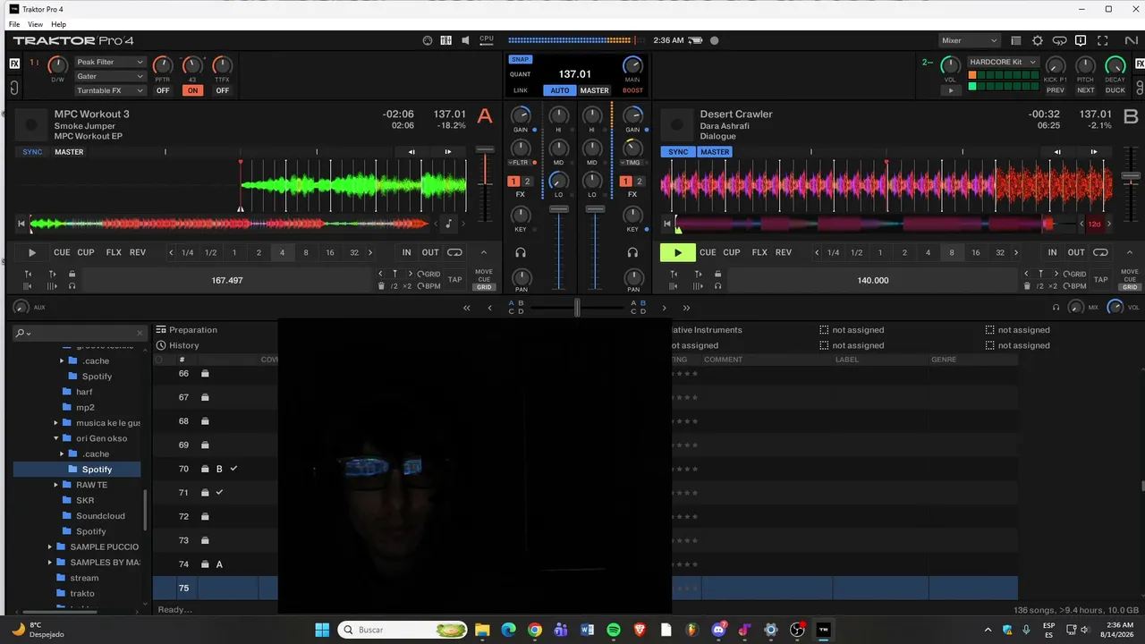Open Microsoft Word from taskbar
Image resolution: width=1145 pixels, height=644 pixels.
pyautogui.click(x=587, y=630)
